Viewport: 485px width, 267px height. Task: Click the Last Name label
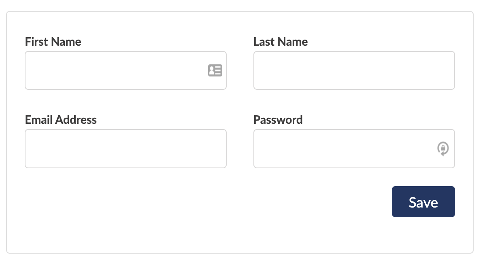tap(281, 42)
